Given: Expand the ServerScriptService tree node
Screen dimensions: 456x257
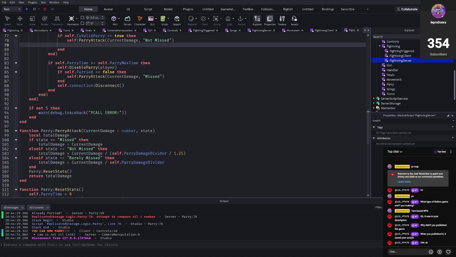Looking at the screenshot, I should pyautogui.click(x=374, y=99).
